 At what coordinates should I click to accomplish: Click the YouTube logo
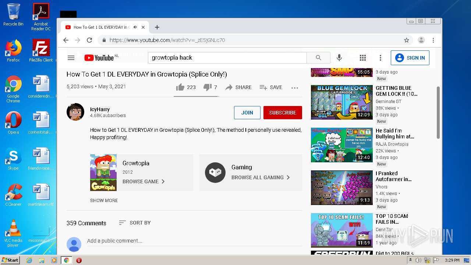[x=99, y=58]
